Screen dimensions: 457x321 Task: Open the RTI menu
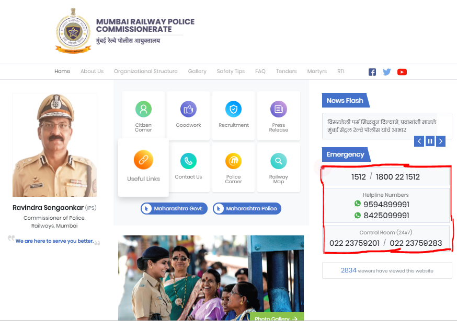(x=341, y=72)
